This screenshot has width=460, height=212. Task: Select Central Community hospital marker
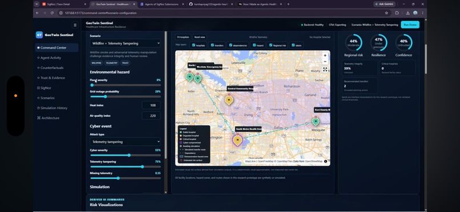coord(229,100)
